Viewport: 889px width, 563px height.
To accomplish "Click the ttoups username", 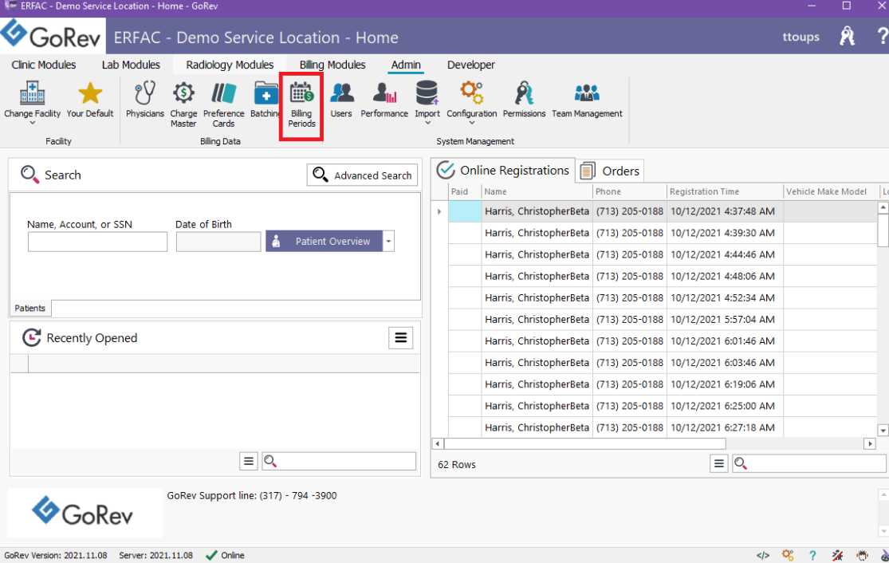I will [800, 37].
